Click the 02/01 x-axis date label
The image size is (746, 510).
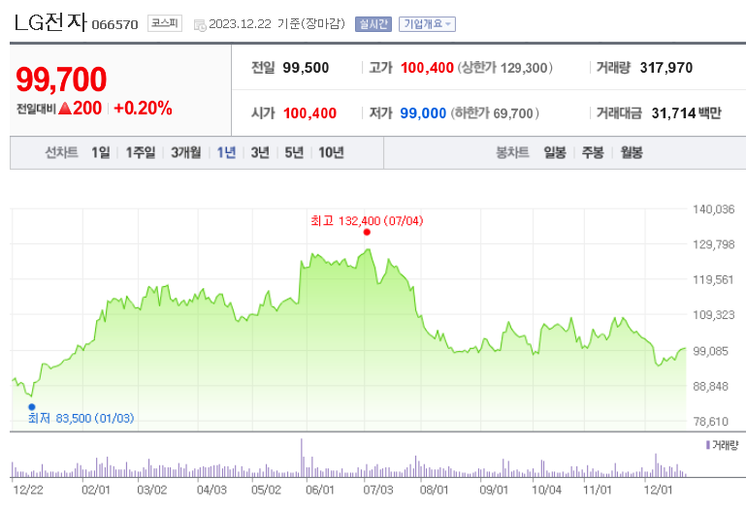pos(96,490)
